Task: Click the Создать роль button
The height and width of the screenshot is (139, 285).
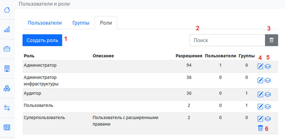Action: (42, 40)
